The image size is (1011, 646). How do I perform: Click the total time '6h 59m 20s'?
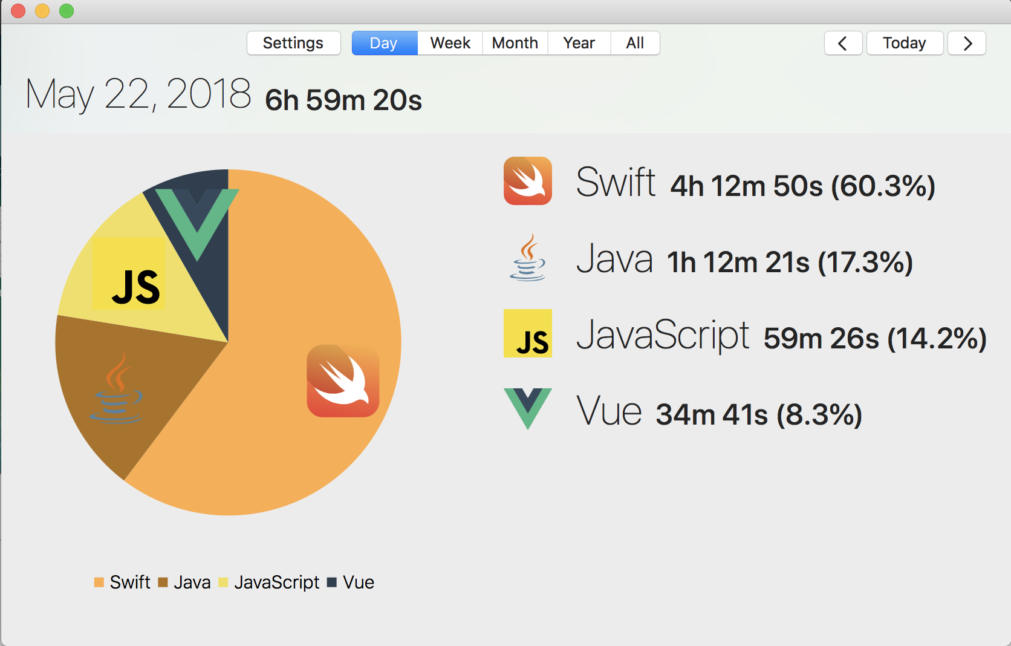(343, 100)
